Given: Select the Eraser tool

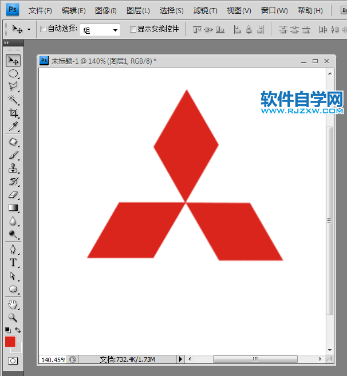Looking at the screenshot, I should coord(13,194).
